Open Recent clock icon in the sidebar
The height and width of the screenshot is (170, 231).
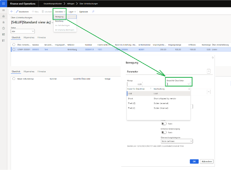tap(3, 28)
